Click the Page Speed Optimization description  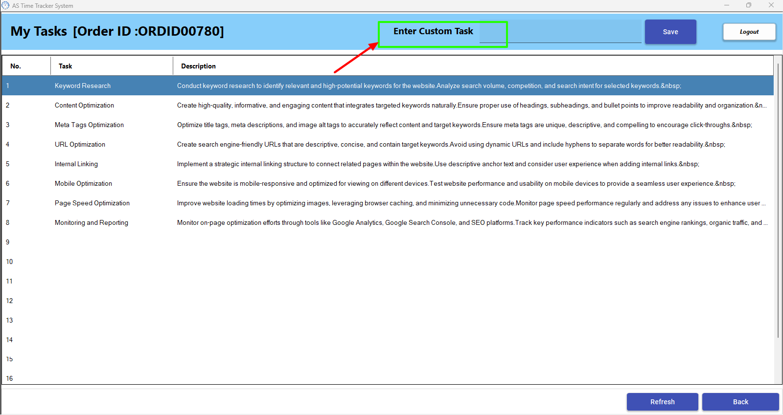[x=471, y=203]
